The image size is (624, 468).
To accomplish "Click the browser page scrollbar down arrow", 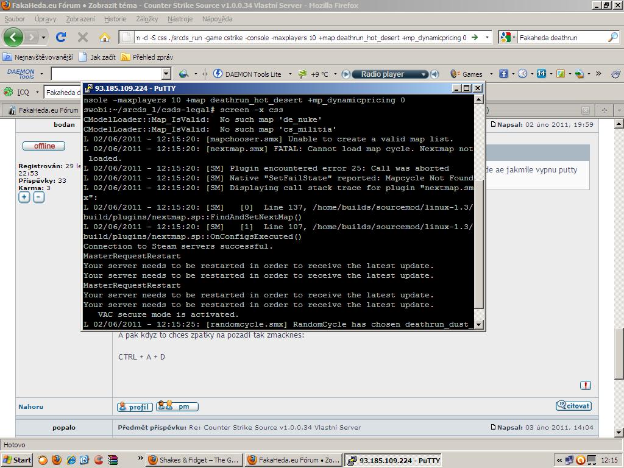I will tap(619, 432).
